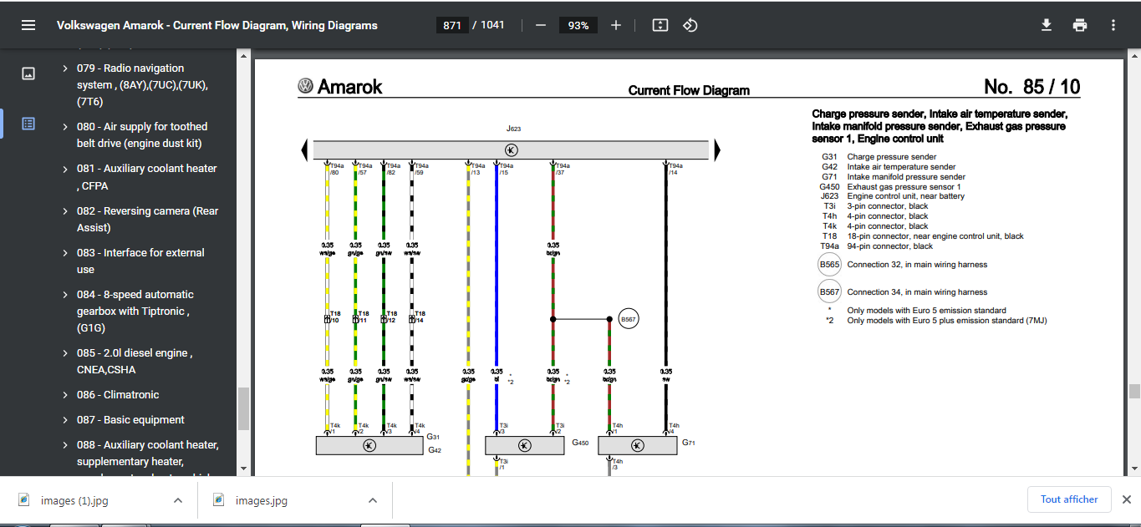This screenshot has height=527, width=1141.
Task: Click the '/ 1041' total pages text
Action: point(489,25)
